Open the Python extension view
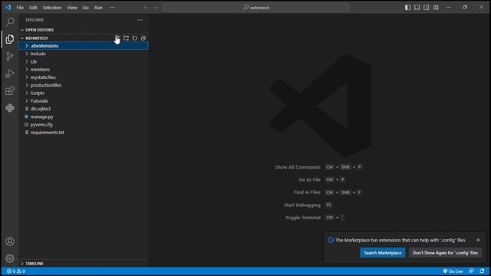The height and width of the screenshot is (276, 491). 10,108
